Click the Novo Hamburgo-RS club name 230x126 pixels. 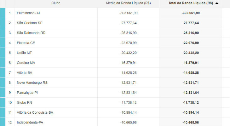pyautogui.click(x=32, y=83)
